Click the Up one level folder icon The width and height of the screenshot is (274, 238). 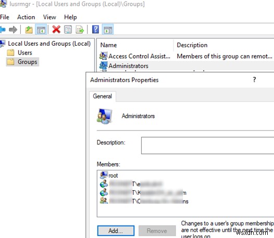tap(29, 30)
